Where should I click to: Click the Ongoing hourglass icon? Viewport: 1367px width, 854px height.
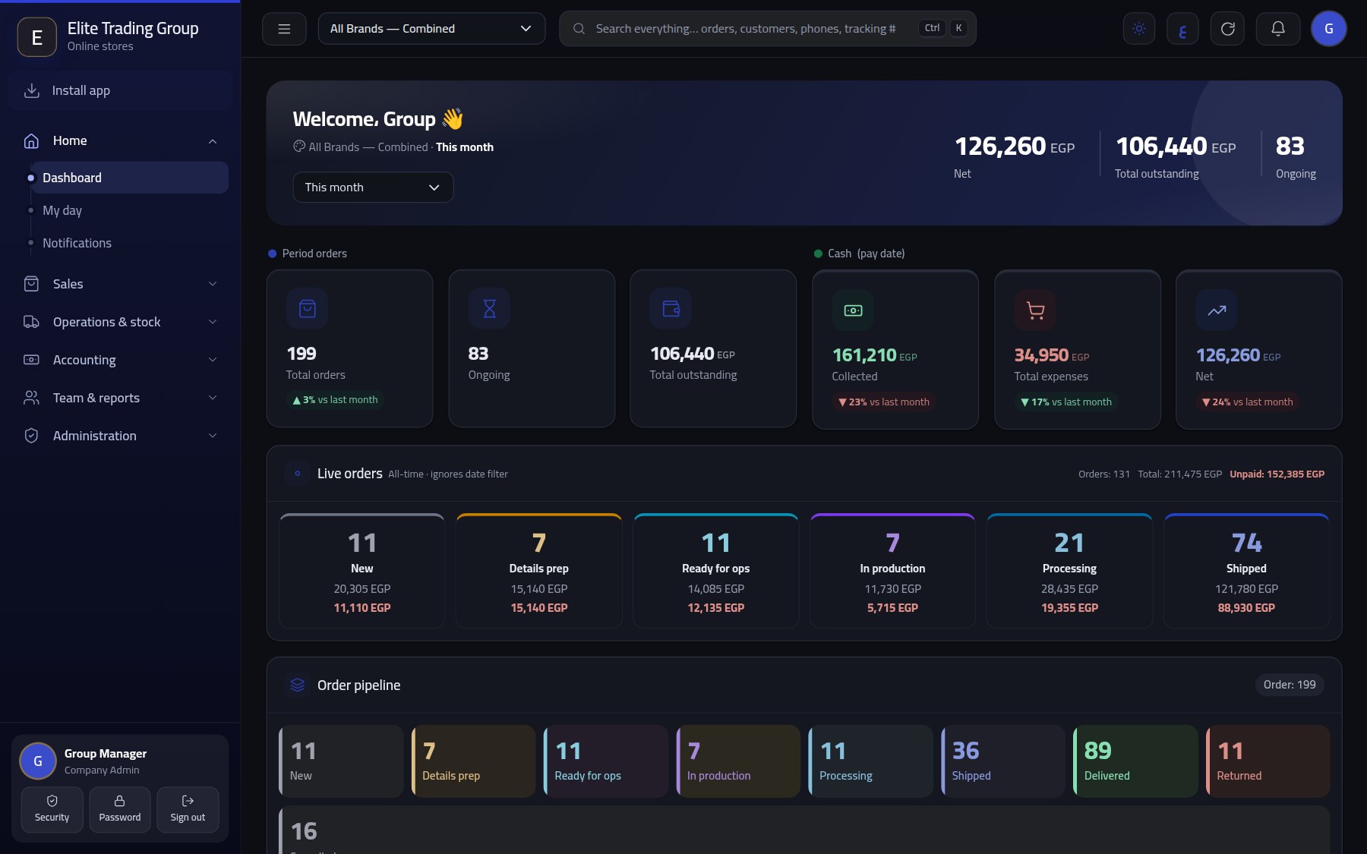[489, 308]
